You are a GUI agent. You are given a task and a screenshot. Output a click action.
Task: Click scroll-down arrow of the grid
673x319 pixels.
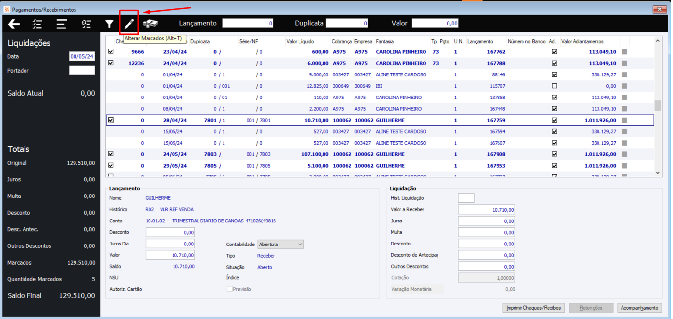[x=658, y=173]
